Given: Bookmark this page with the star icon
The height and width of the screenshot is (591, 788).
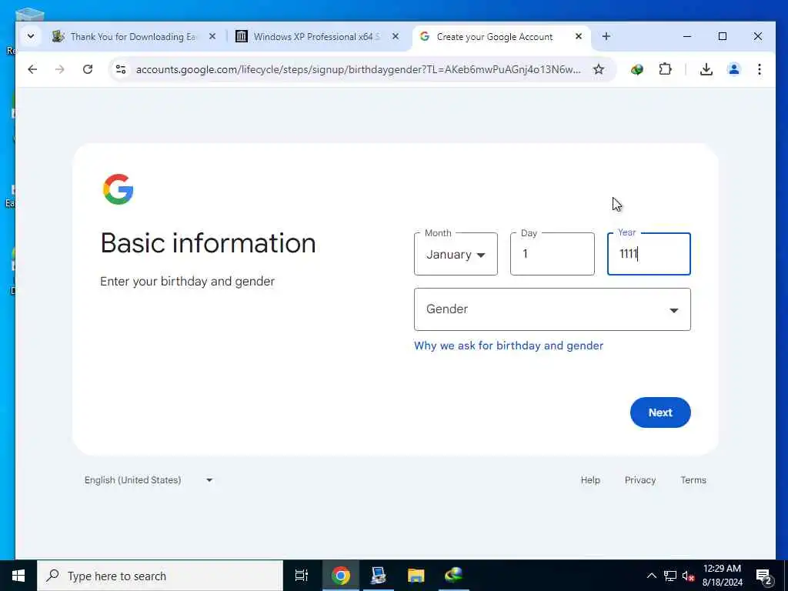Looking at the screenshot, I should tap(598, 69).
